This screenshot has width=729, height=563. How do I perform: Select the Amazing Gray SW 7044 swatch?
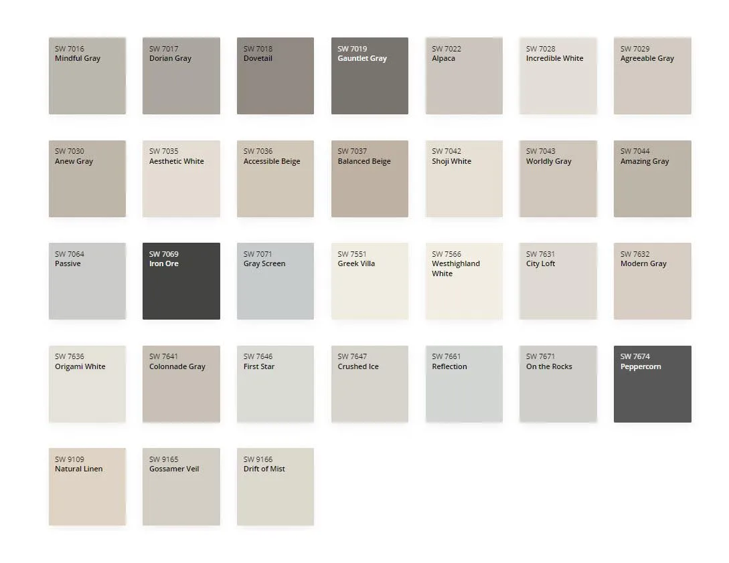tap(653, 179)
